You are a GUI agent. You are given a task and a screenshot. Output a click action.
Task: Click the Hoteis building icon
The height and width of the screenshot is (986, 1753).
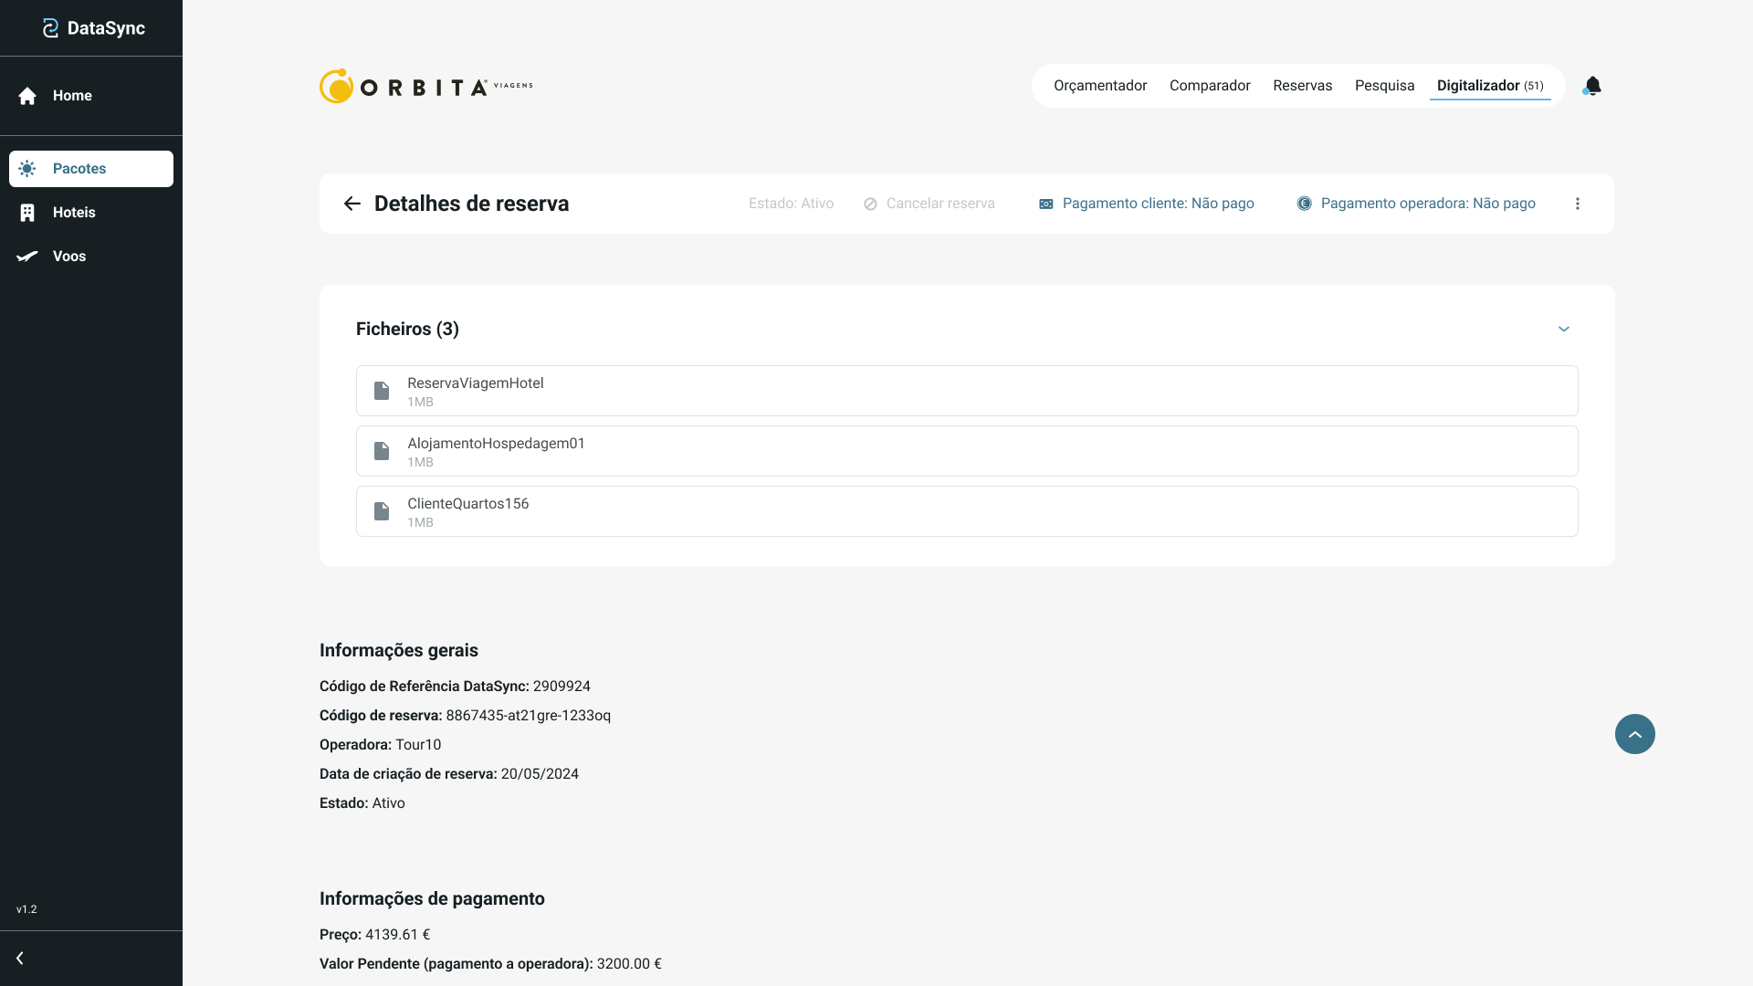[27, 213]
